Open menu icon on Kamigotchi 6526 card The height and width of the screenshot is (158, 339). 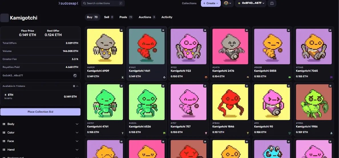click(x=163, y=86)
